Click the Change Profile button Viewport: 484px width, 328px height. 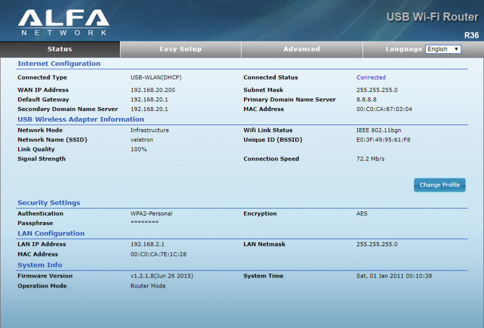click(440, 185)
